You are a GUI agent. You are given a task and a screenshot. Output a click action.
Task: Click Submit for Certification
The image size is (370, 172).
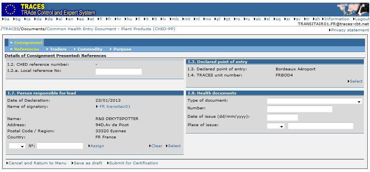pyautogui.click(x=132, y=163)
